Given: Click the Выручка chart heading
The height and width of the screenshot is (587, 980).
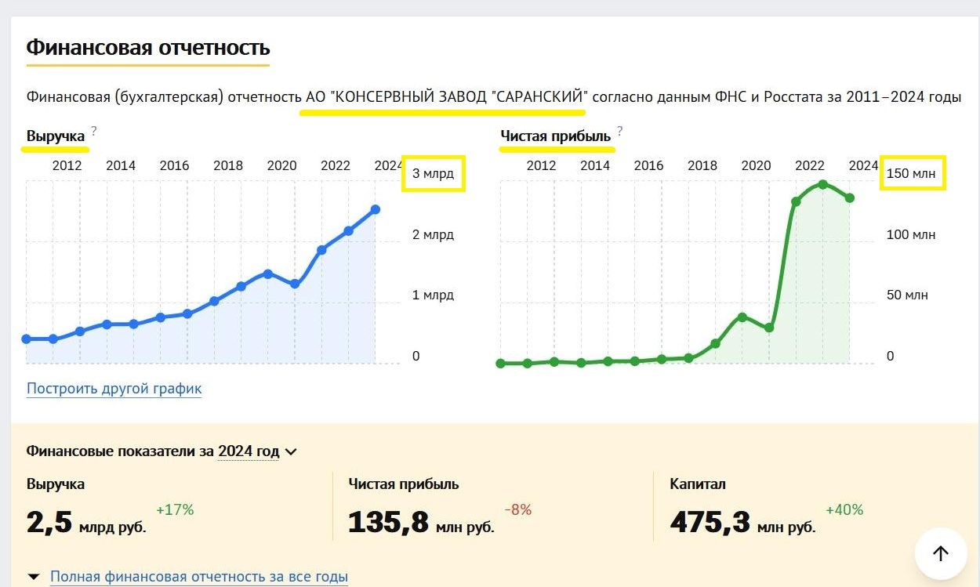Looking at the screenshot, I should [x=56, y=136].
